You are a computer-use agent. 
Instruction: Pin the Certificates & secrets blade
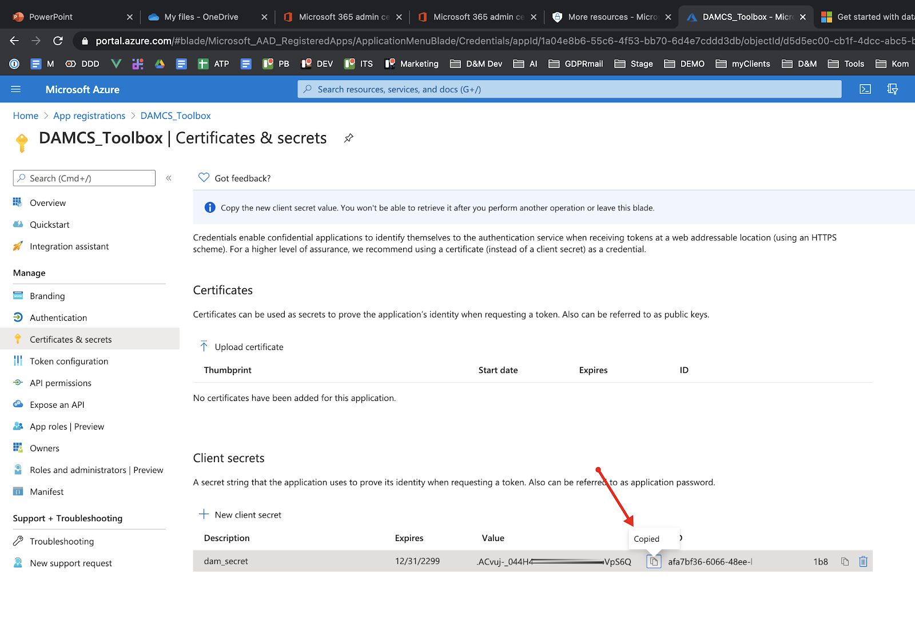(348, 138)
